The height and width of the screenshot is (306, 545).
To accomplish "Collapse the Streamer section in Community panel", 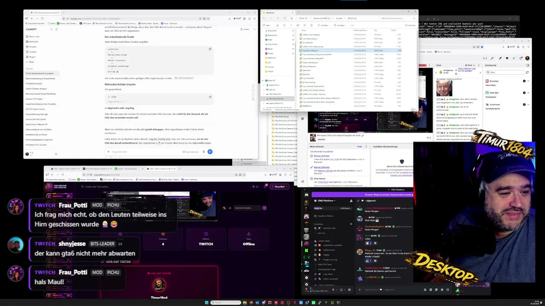I will click(528, 81).
